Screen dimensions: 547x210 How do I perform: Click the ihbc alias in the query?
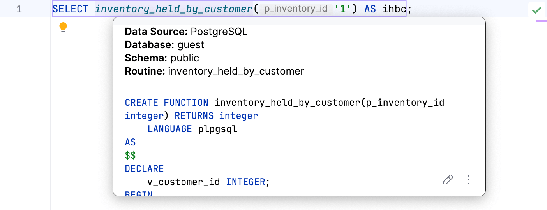(394, 9)
